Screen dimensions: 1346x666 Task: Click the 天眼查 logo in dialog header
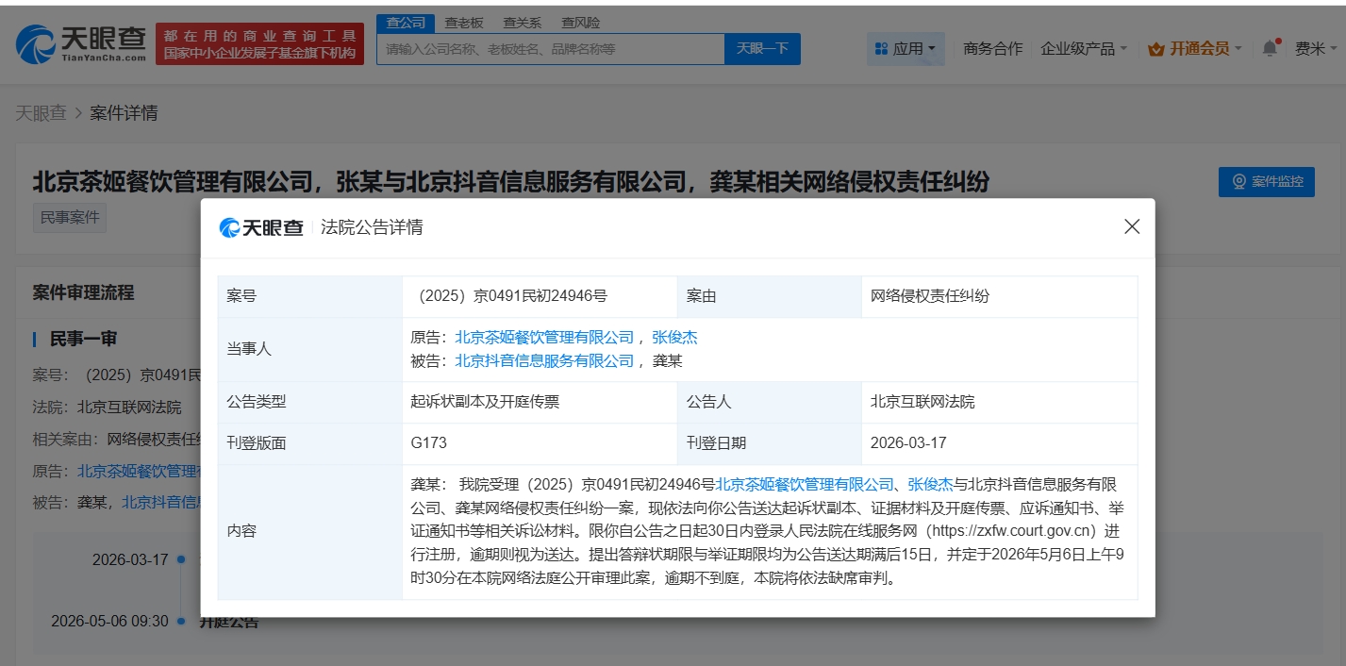[261, 227]
